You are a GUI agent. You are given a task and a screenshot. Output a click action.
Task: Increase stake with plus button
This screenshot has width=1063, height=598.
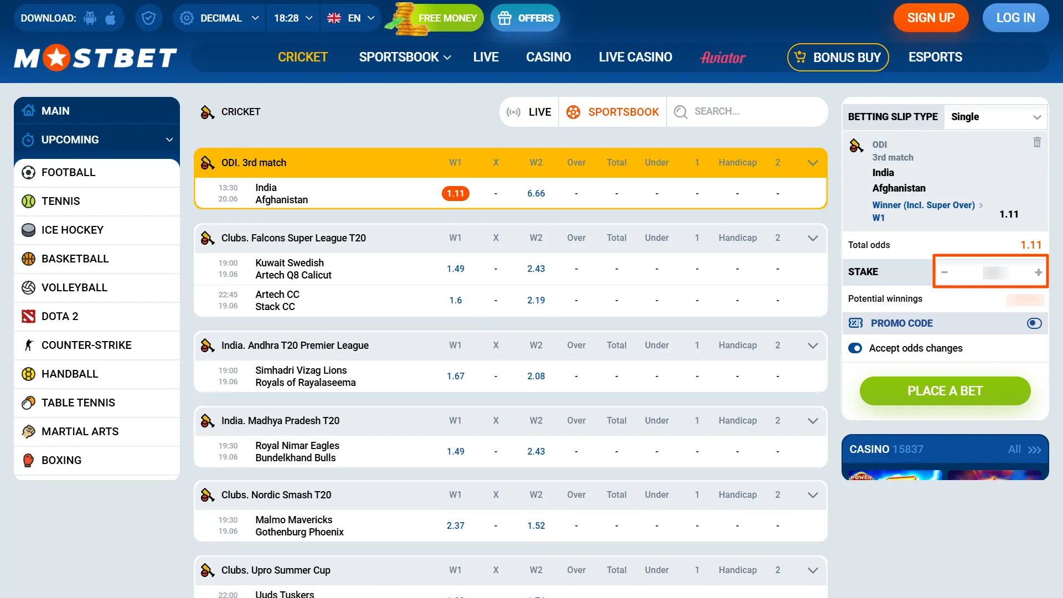1038,272
